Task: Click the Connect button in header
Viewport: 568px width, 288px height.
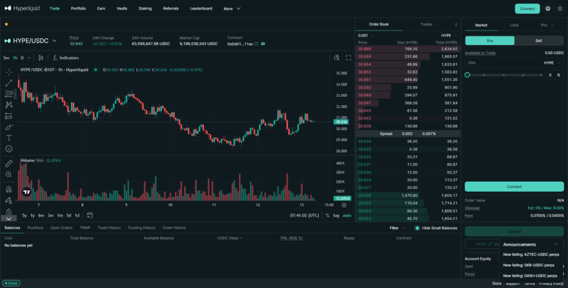Action: click(x=527, y=9)
